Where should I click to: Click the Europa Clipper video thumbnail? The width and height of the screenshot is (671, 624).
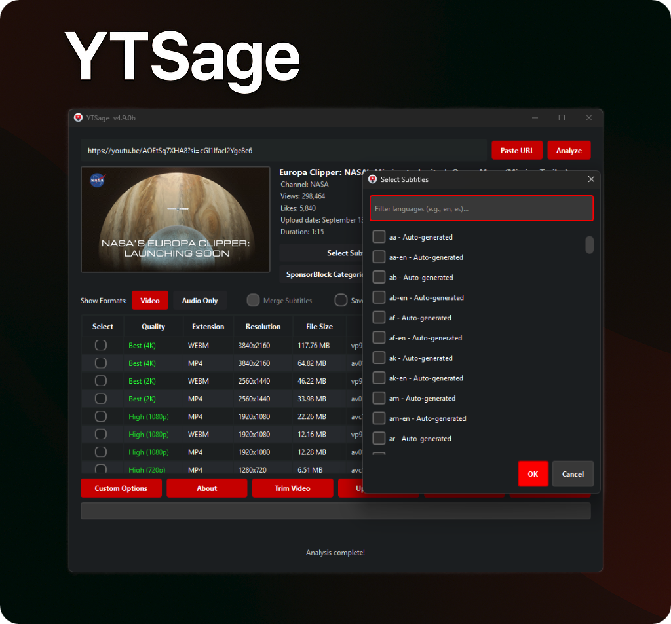tap(176, 219)
